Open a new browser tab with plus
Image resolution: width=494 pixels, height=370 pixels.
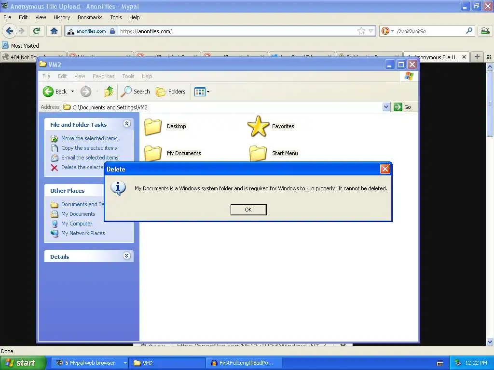(477, 57)
